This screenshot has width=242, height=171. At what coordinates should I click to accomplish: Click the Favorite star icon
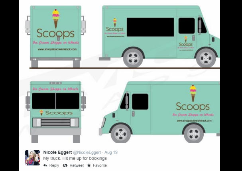point(89,165)
